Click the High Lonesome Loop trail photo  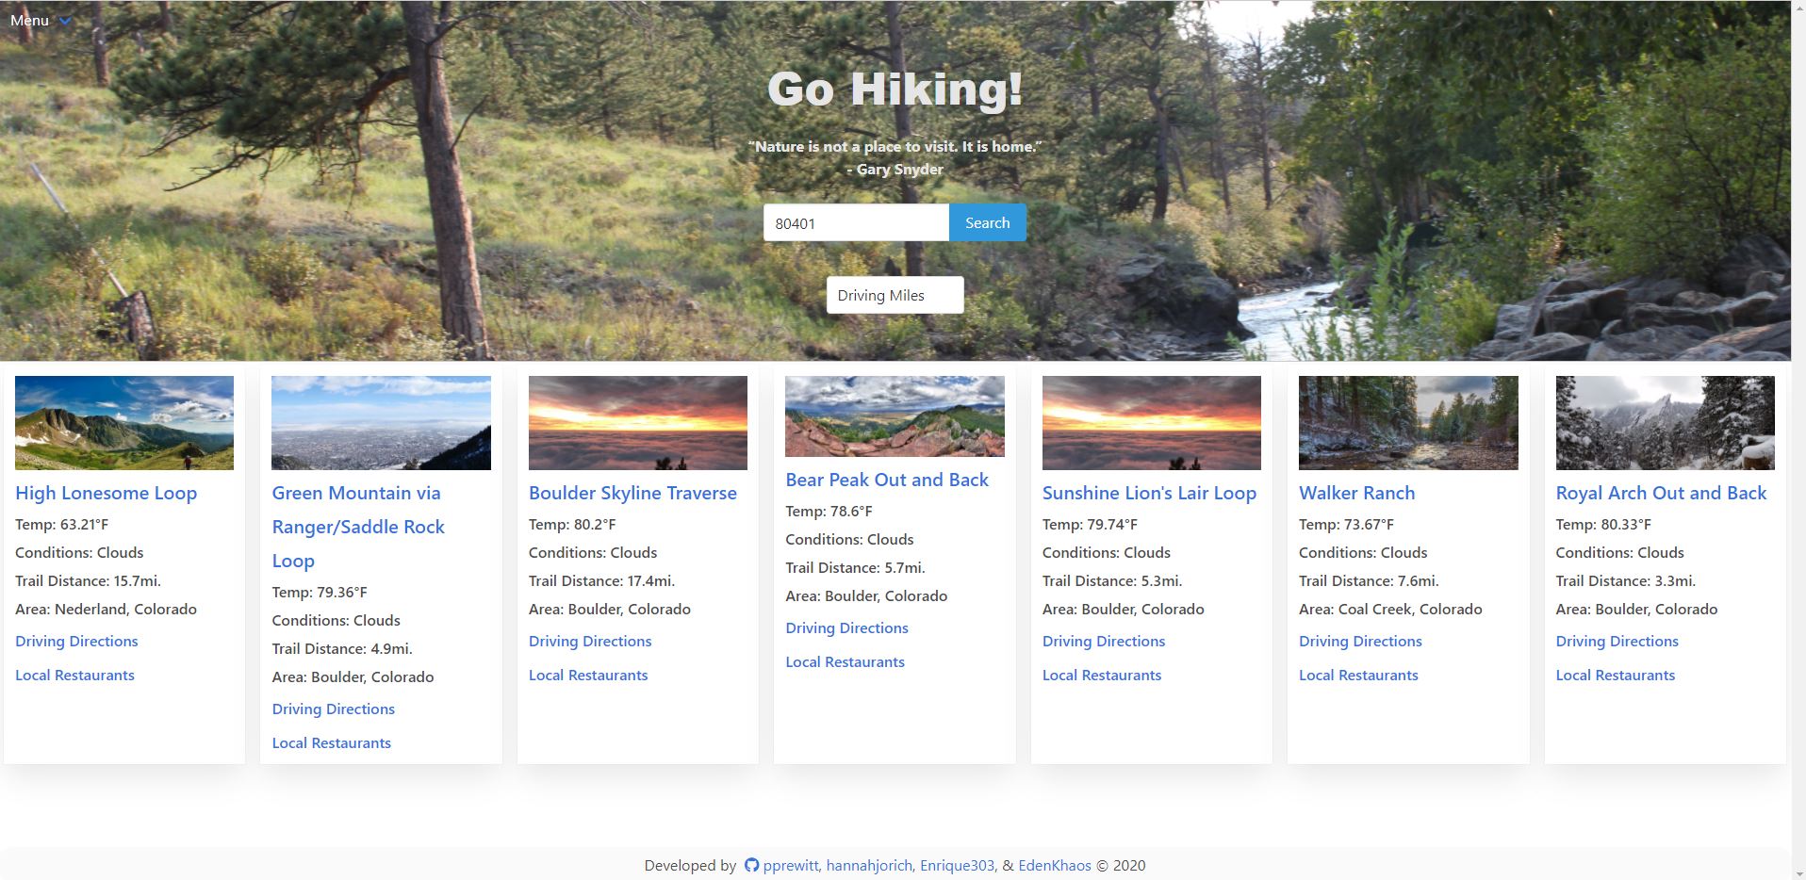click(123, 423)
